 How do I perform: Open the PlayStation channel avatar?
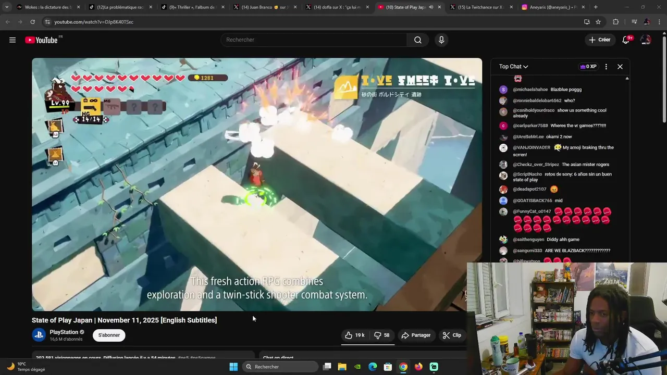[x=39, y=335]
